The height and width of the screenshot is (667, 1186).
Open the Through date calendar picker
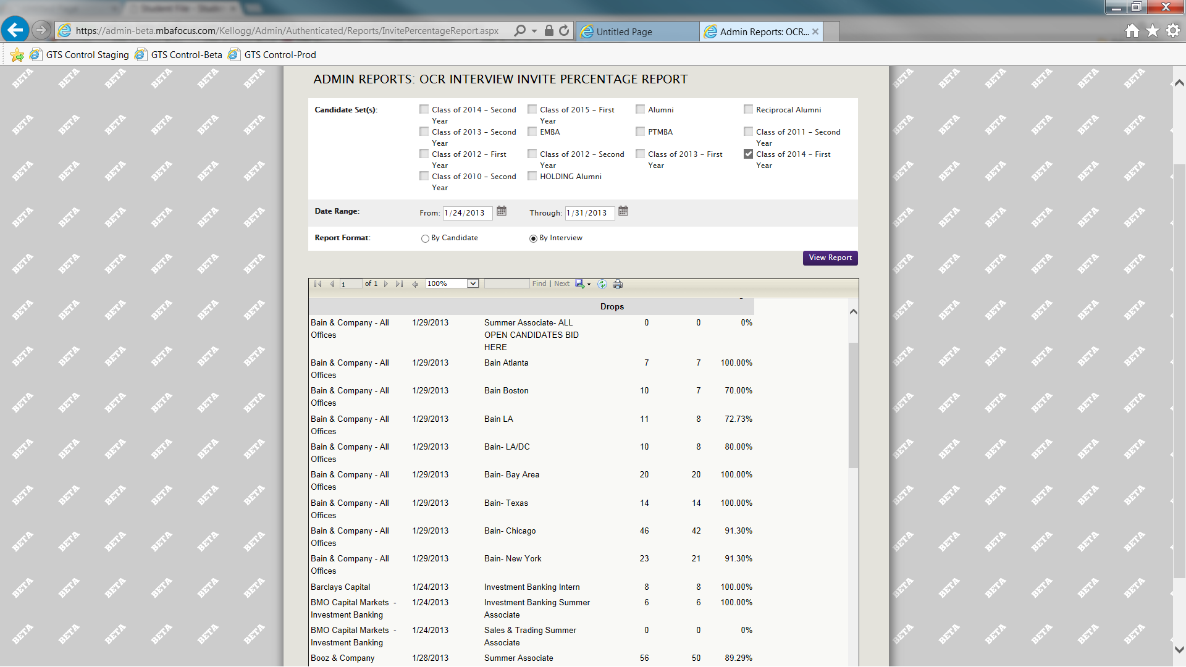point(623,211)
